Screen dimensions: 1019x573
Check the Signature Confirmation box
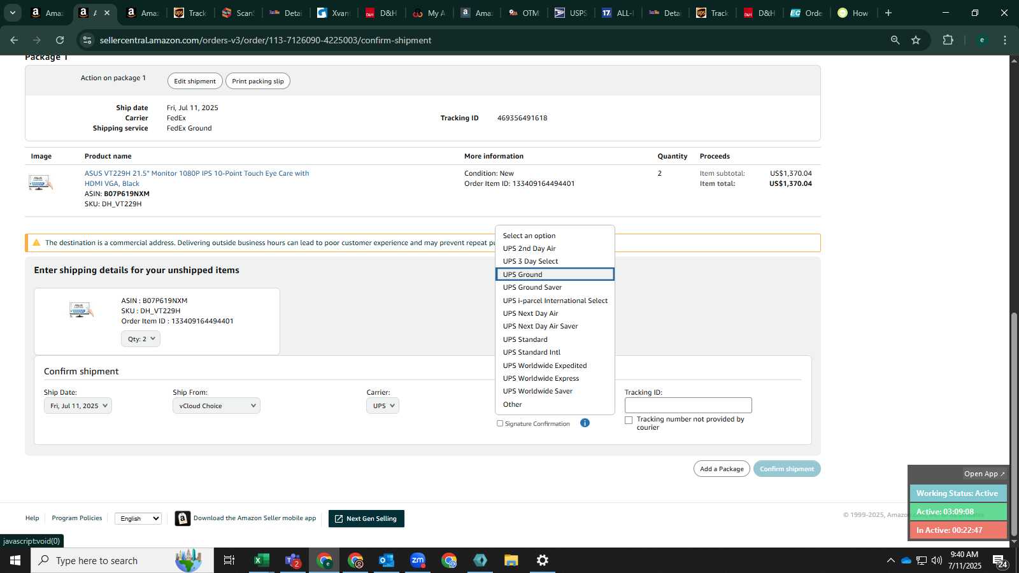click(500, 423)
